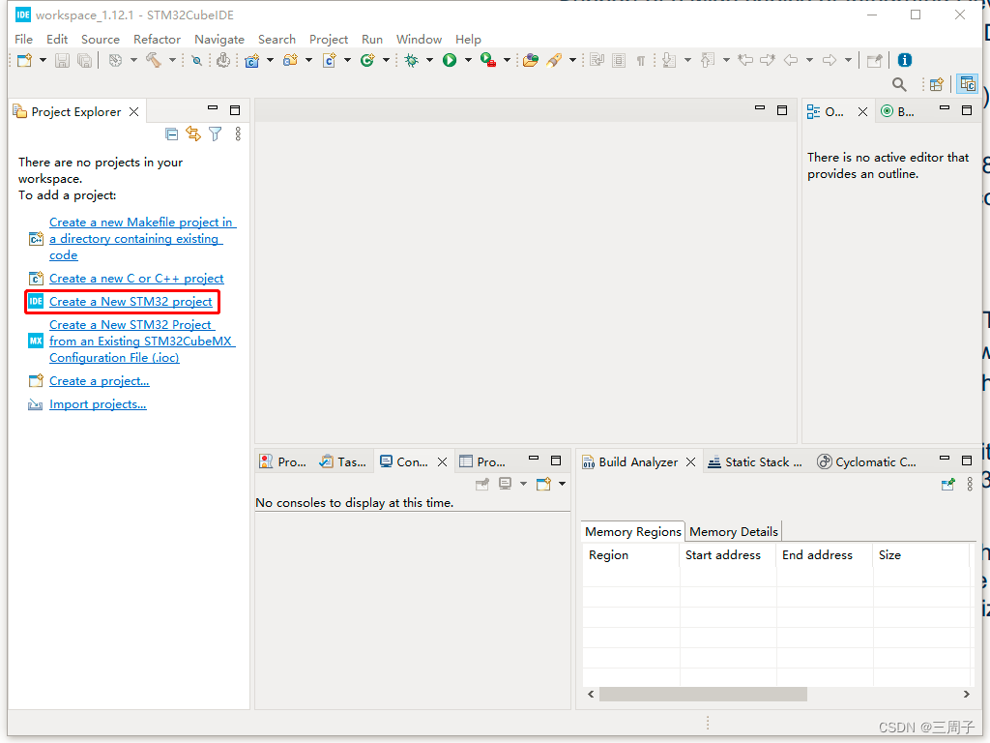This screenshot has height=743, width=990.
Task: Click the New C++ Source Folder icon
Action: coord(290,61)
